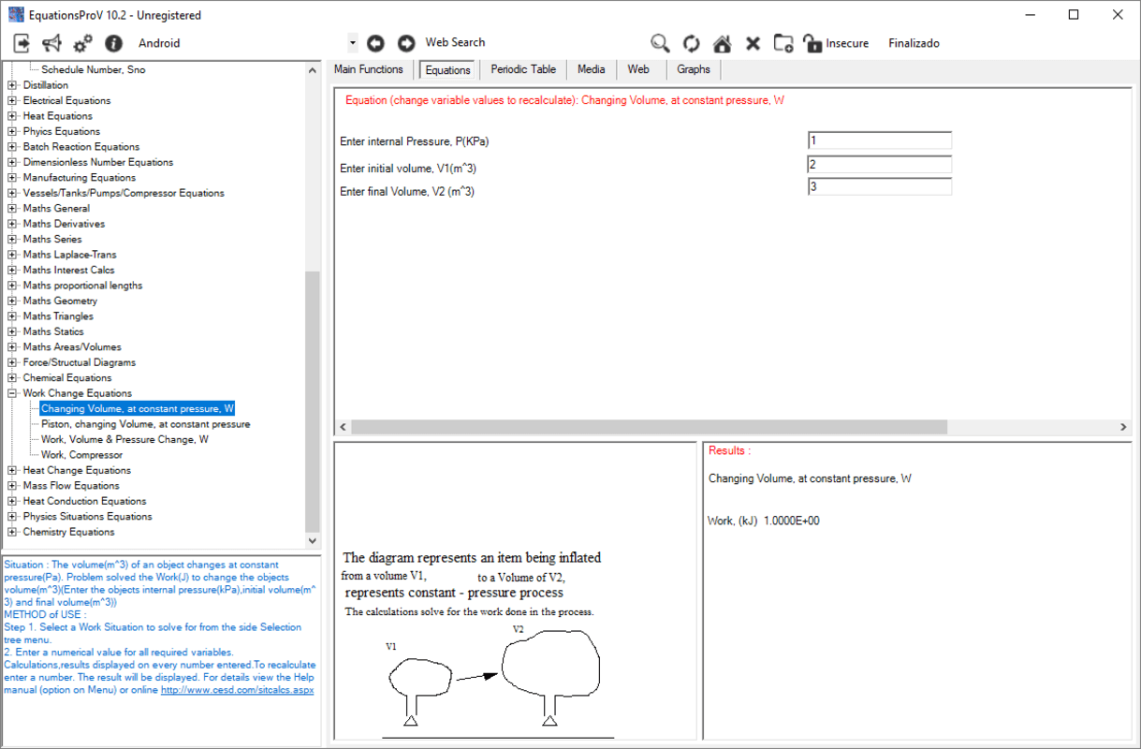The height and width of the screenshot is (749, 1141).
Task: Open settings with the gears icon
Action: click(83, 43)
